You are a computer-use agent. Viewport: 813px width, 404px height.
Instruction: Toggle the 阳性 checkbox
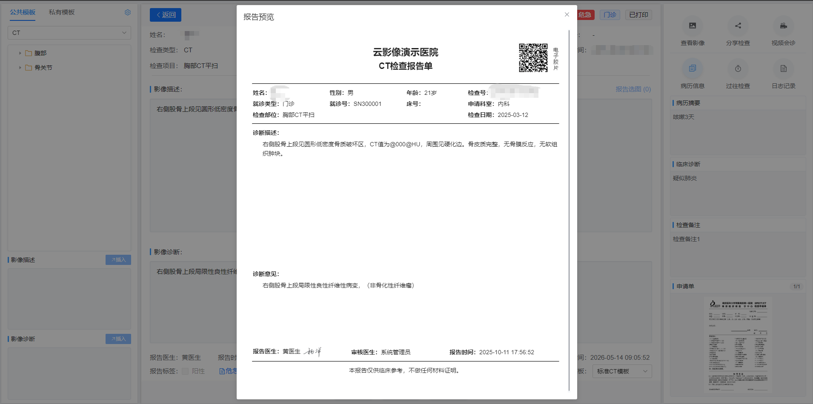pyautogui.click(x=185, y=371)
